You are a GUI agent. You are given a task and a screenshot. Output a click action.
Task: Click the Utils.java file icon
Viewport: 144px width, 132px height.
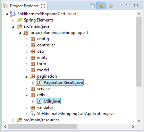click(x=39, y=101)
